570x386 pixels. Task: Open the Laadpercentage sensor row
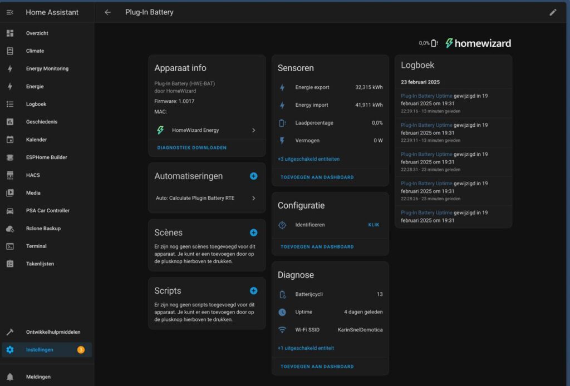click(x=330, y=123)
